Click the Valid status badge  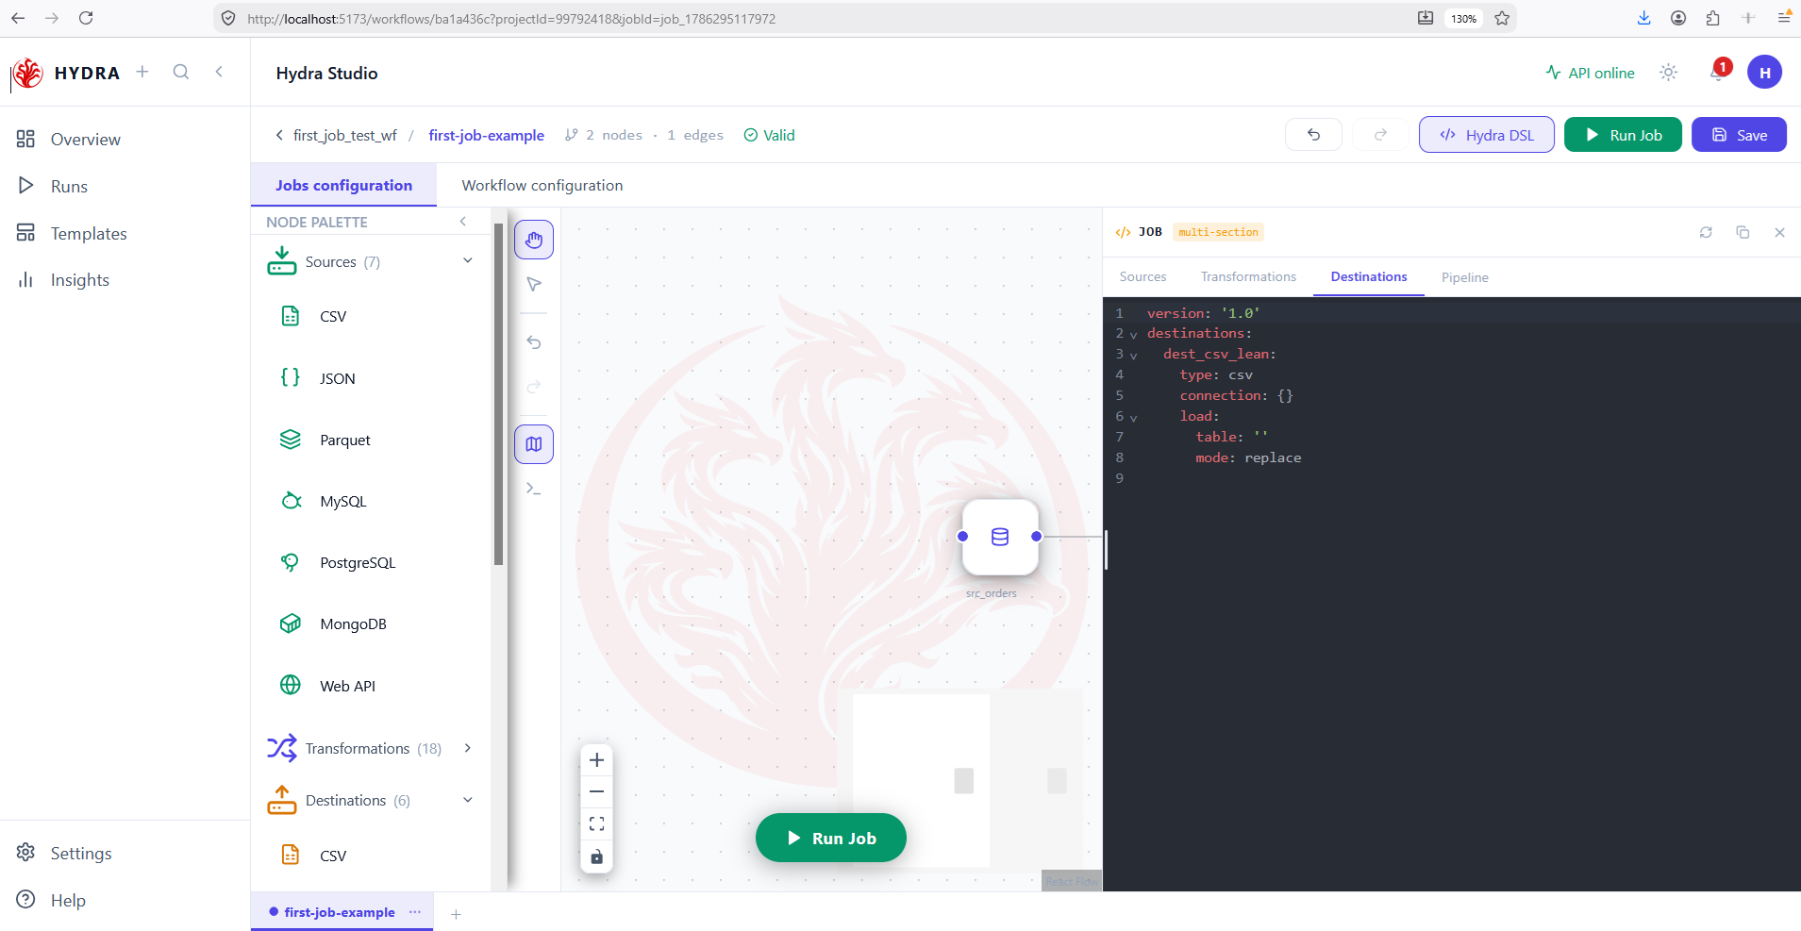pos(770,135)
